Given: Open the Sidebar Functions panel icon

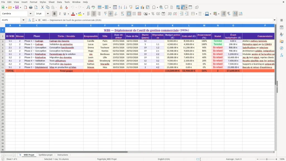Looking at the screenshot, I should tap(282, 55).
